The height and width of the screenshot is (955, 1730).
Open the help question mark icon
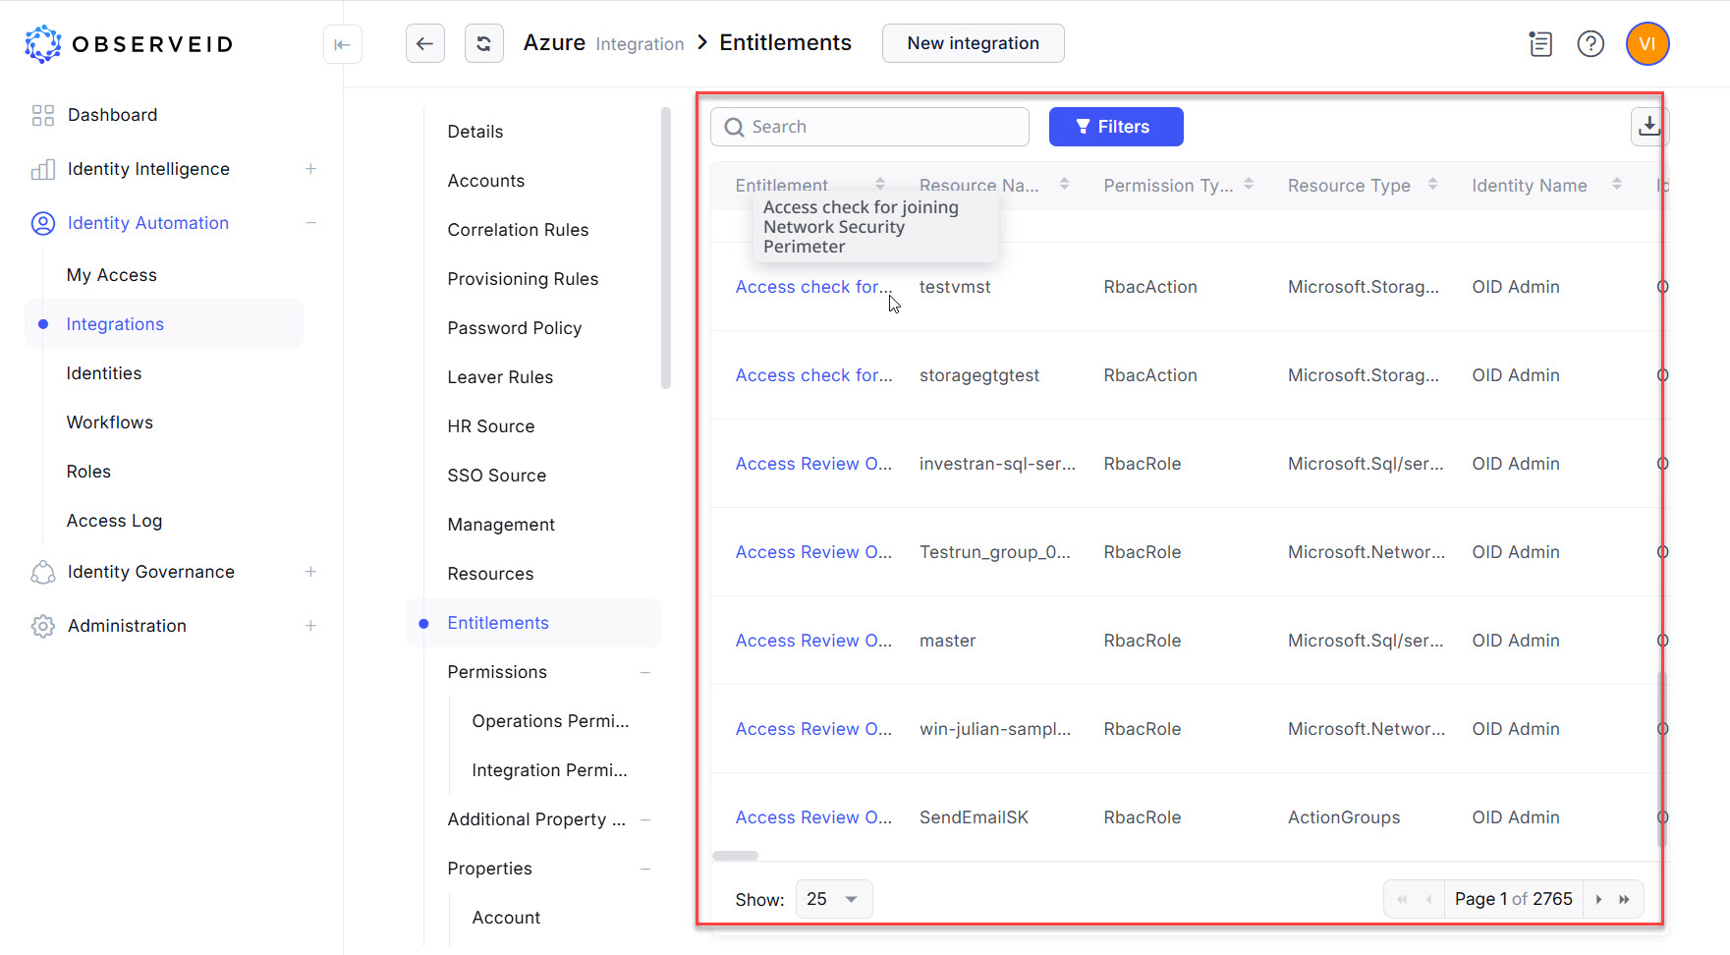[1590, 44]
